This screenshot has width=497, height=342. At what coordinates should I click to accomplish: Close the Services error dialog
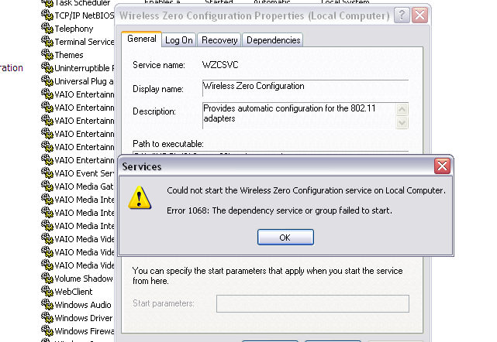point(442,166)
